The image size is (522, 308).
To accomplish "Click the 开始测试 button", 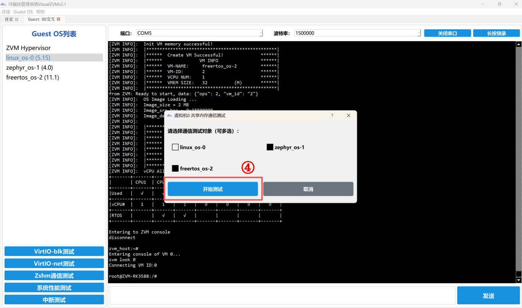I will [x=213, y=189].
